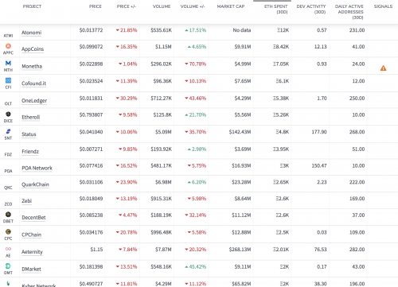Click the OLT ticker label
This screenshot has width=398, height=287.
(8, 103)
